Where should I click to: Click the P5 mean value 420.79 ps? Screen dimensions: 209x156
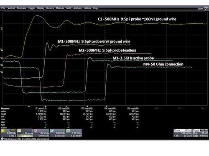133,114
